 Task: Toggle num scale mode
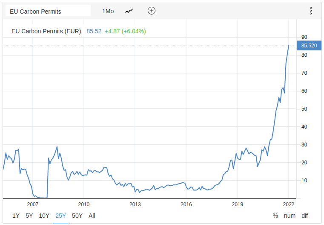click(x=290, y=216)
